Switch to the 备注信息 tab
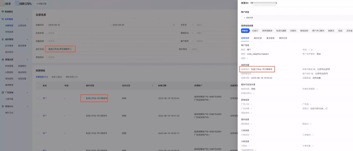Screen dimensions: 353x151 pos(270,38)
